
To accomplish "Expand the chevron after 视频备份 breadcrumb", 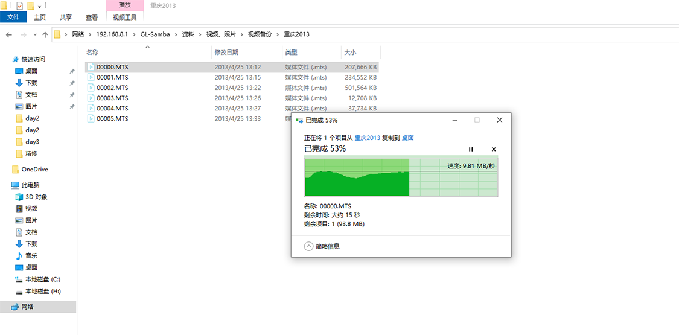I will [x=278, y=34].
